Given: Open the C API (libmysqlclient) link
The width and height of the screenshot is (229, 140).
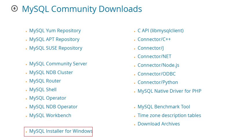Looking at the screenshot, I should point(160,30).
